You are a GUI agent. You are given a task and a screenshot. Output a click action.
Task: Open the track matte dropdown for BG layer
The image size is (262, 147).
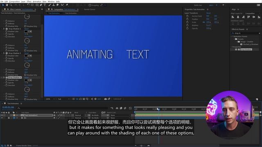tap(95, 118)
